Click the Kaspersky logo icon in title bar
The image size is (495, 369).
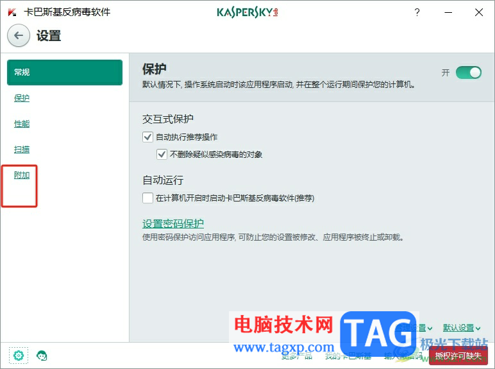(12, 12)
